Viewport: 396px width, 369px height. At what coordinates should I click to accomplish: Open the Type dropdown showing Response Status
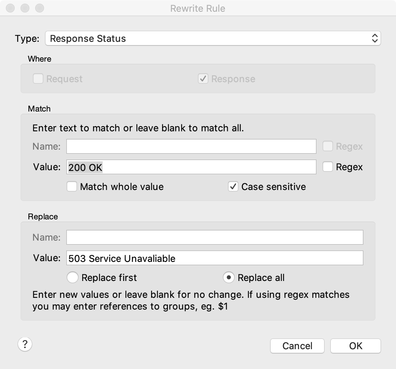(213, 39)
